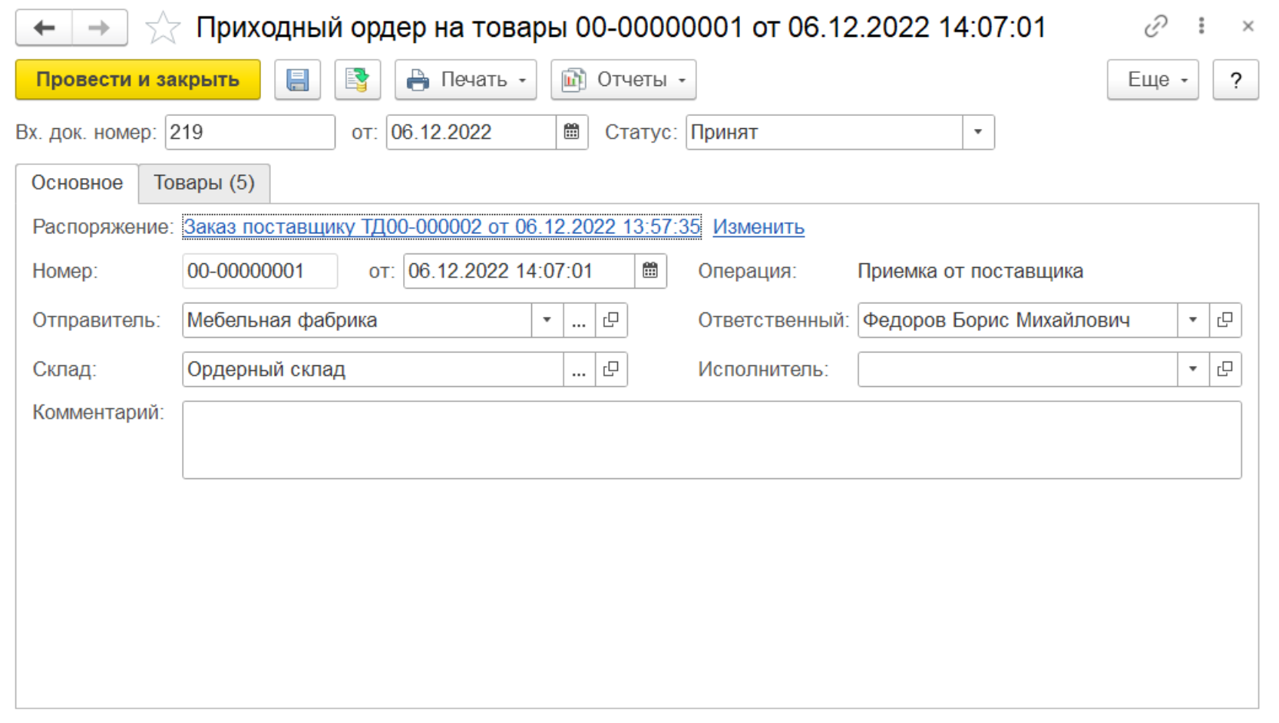Click Провести и закрыть button
This screenshot has height=723, width=1279.
tap(137, 80)
